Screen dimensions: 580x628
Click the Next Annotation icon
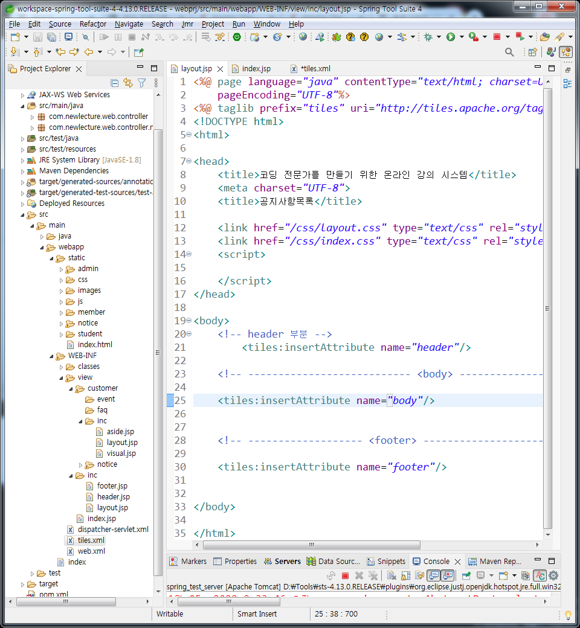(14, 52)
